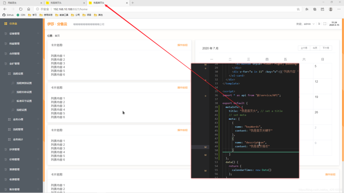Click 操作按钮 on the second card
344x193 pixels.
[183, 88]
